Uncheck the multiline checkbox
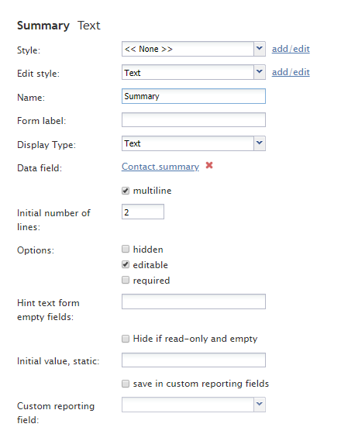The height and width of the screenshot is (441, 341). [126, 191]
